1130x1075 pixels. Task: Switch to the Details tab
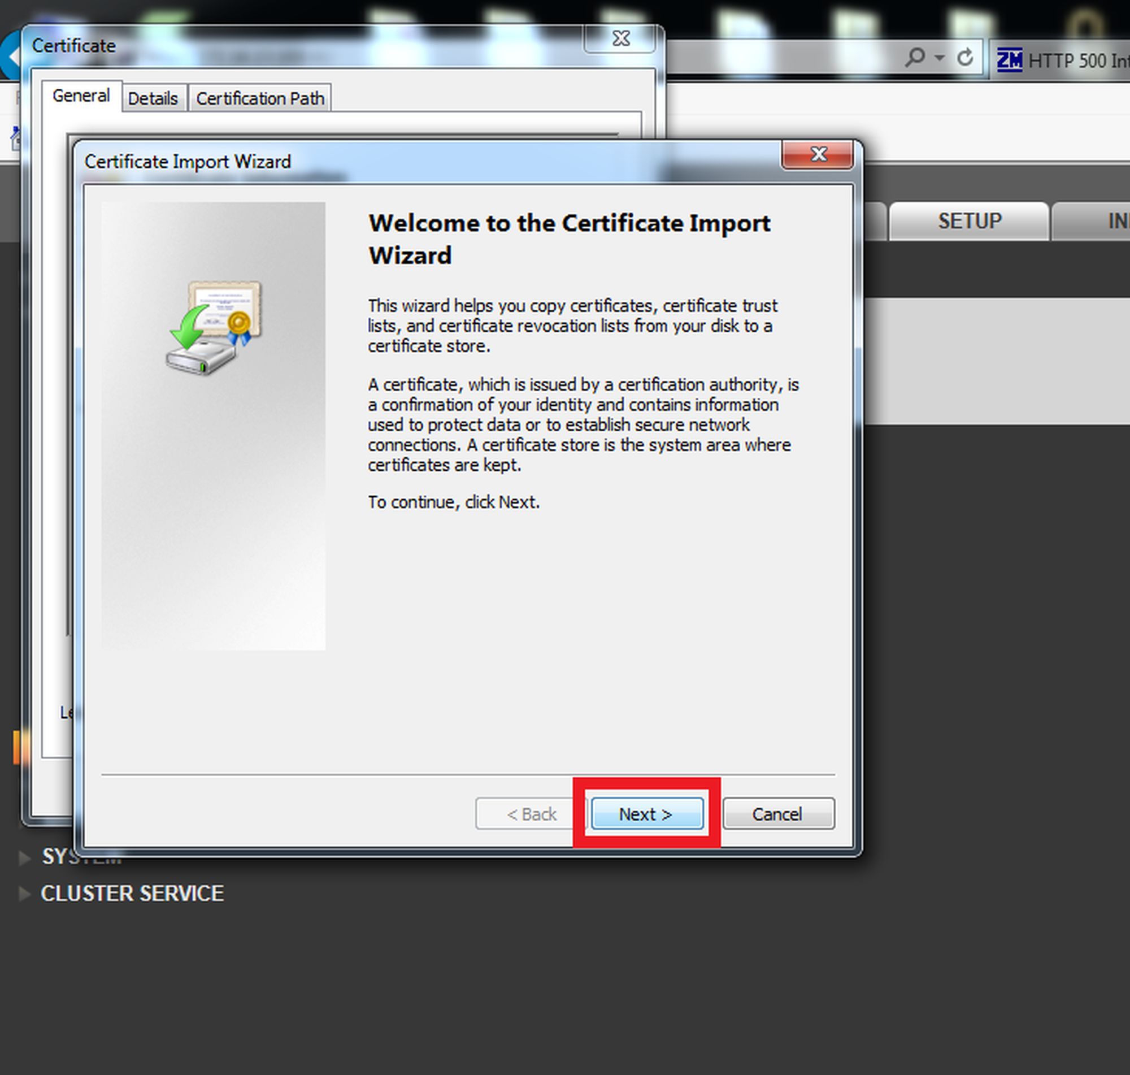point(153,98)
